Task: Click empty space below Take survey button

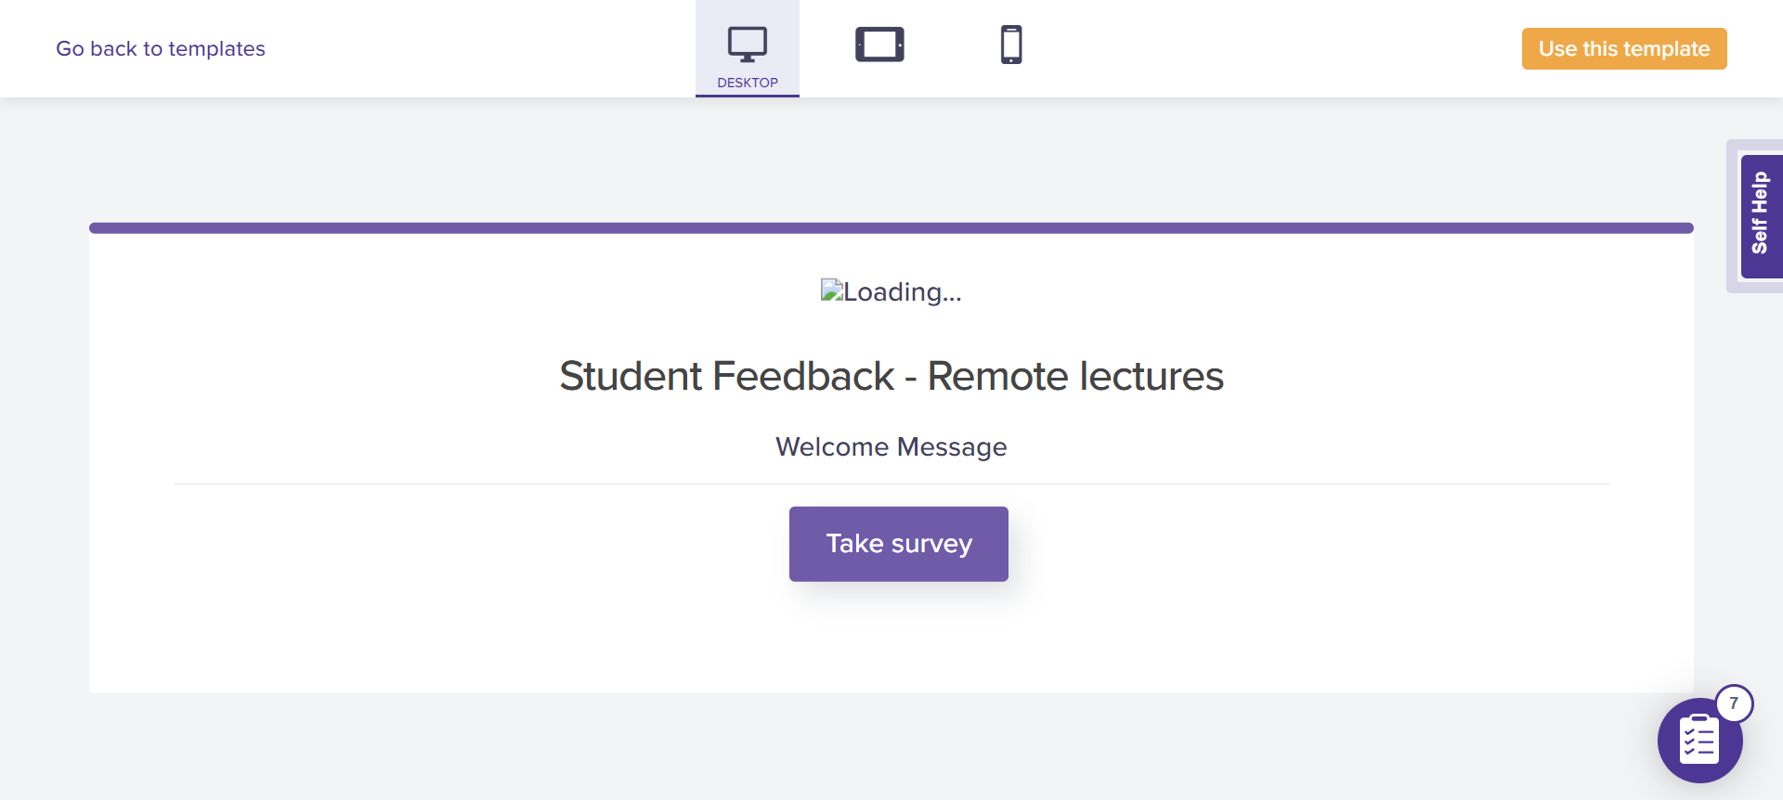Action: pyautogui.click(x=898, y=640)
